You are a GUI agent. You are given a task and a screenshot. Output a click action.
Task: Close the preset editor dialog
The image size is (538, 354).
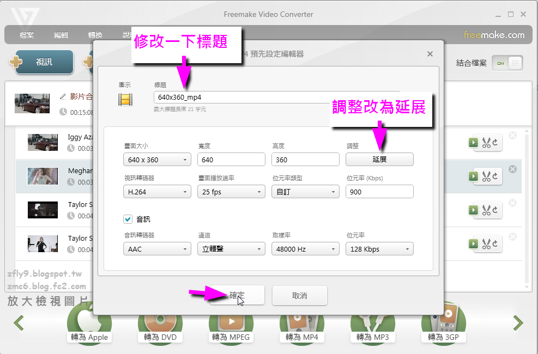(430, 54)
